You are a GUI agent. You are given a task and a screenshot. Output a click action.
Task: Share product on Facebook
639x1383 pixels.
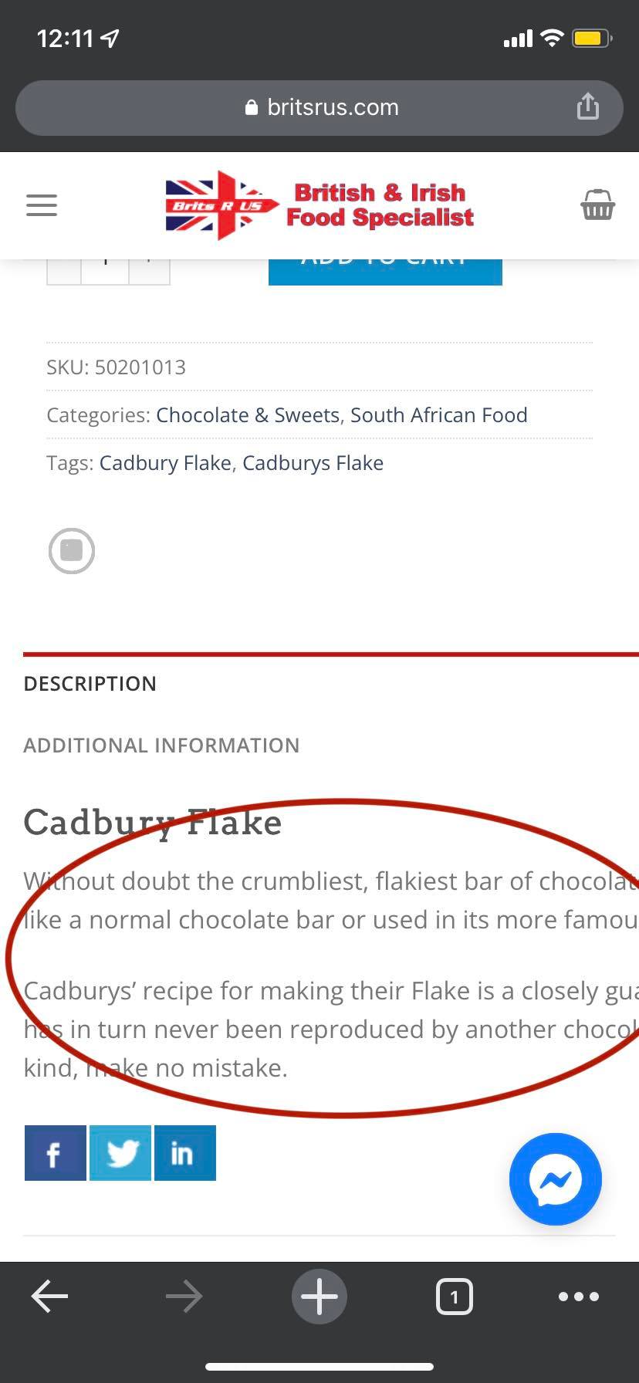coord(55,1153)
